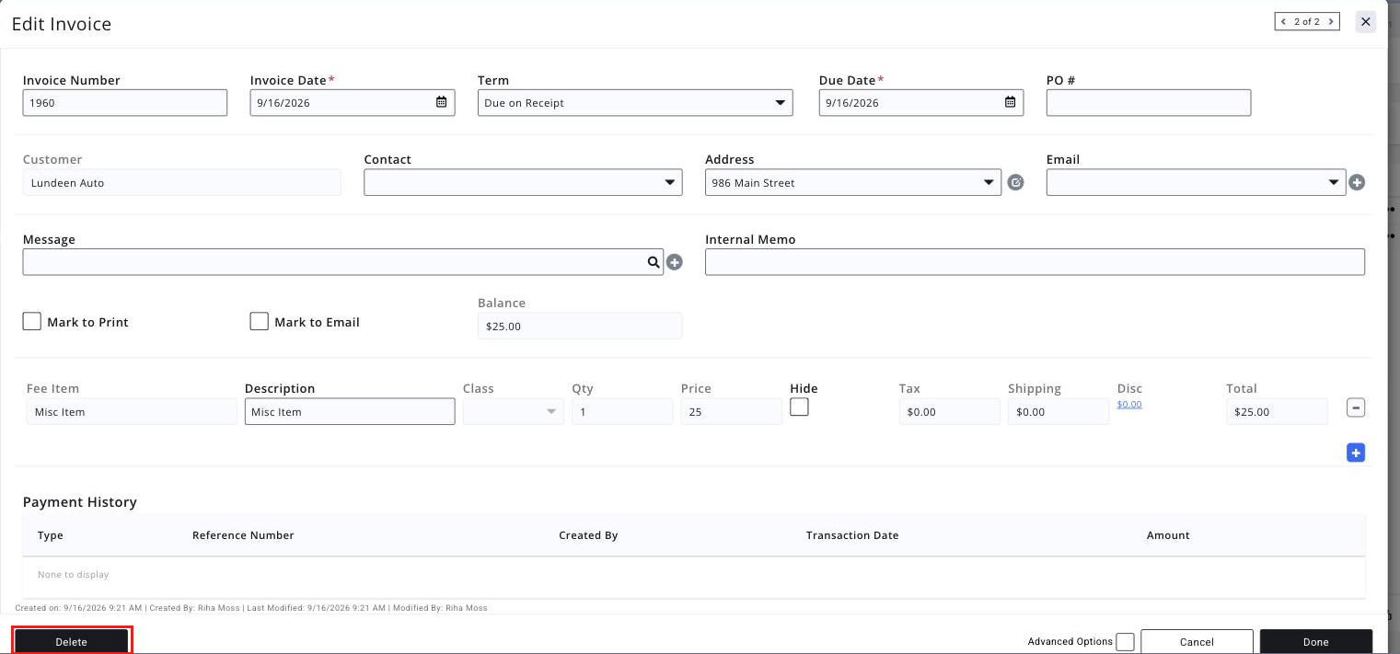Add a new message with plus icon

(675, 262)
